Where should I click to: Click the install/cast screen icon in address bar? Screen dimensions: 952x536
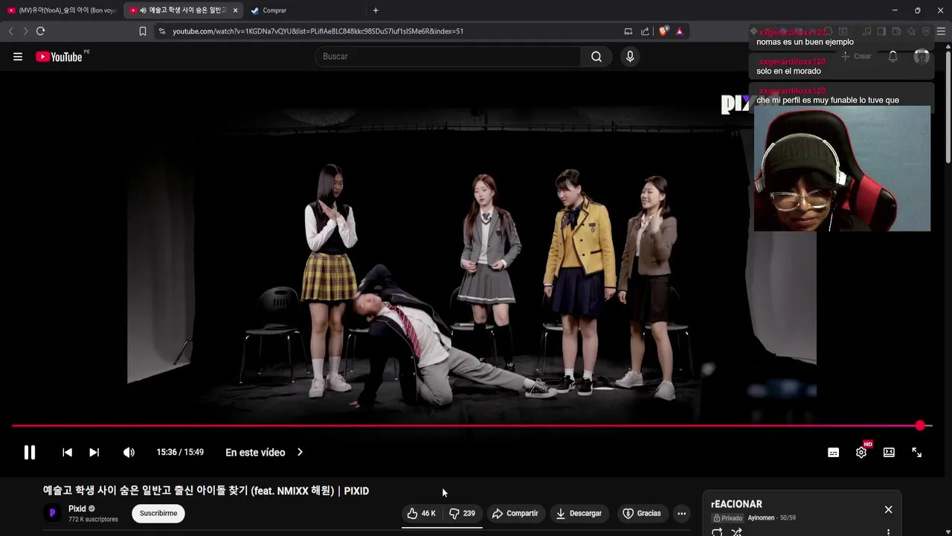628,31
